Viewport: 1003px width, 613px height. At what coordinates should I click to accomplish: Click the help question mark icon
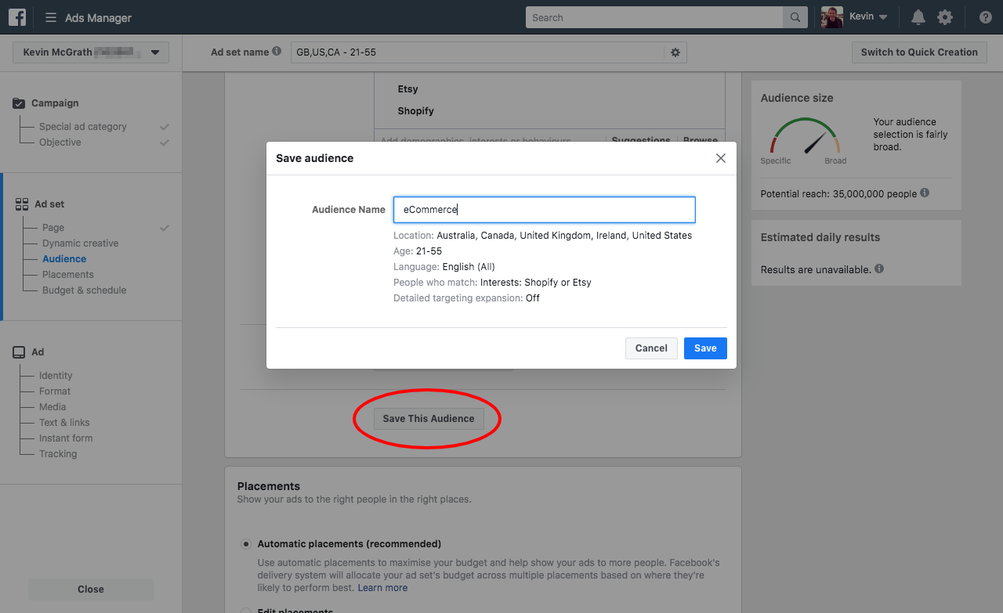click(x=986, y=17)
